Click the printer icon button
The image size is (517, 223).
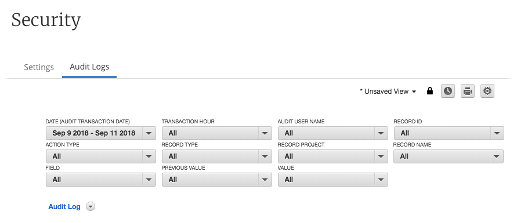click(x=468, y=91)
